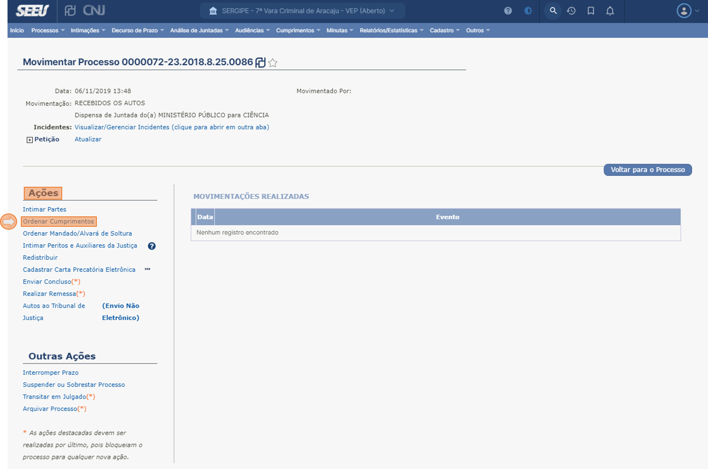This screenshot has height=469, width=708.
Task: Click Intimar Partes action
Action: click(44, 209)
